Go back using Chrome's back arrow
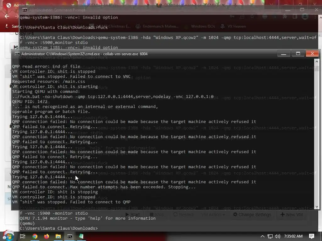The height and width of the screenshot is (241, 322). pos(7,16)
